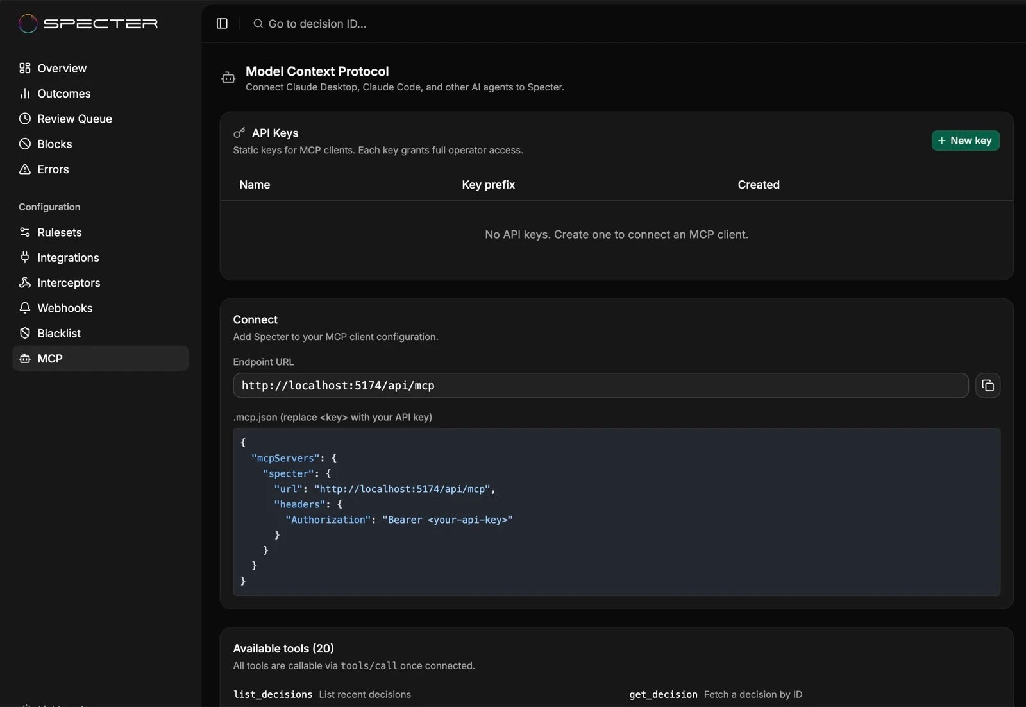Click the .mcp.json code block
Screen dimensions: 1026x707
point(616,512)
